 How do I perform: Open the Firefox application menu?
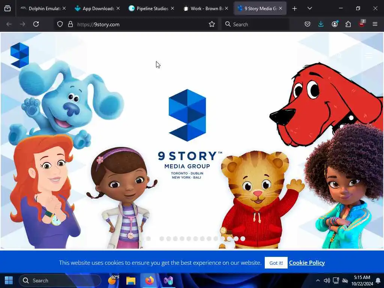(375, 24)
